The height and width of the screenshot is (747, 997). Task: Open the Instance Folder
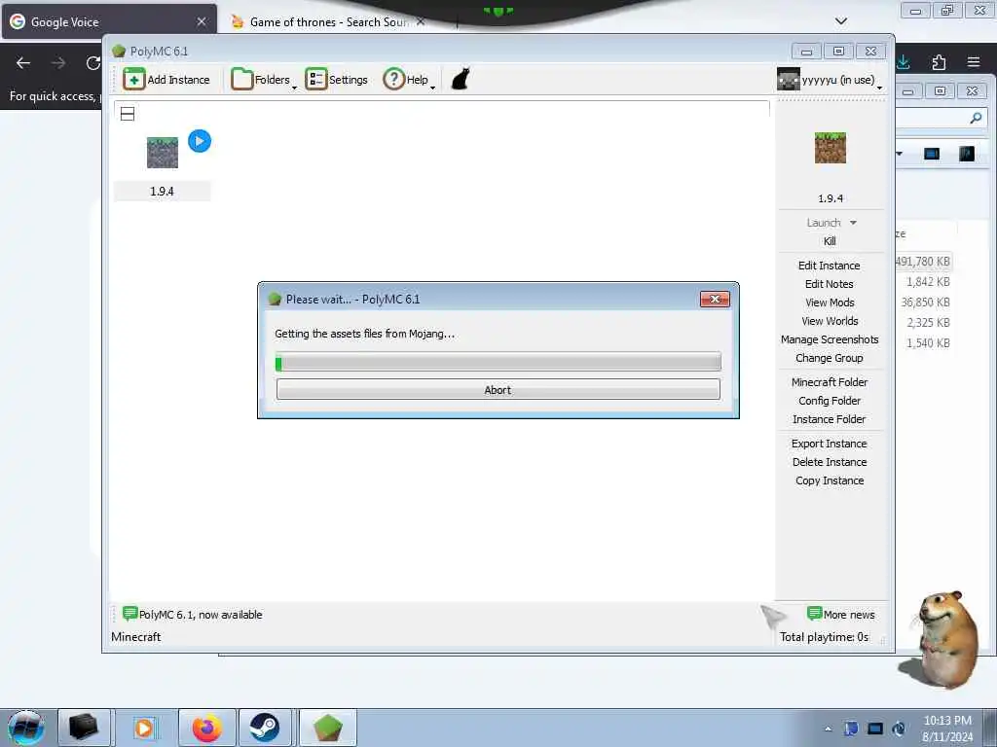coord(830,418)
